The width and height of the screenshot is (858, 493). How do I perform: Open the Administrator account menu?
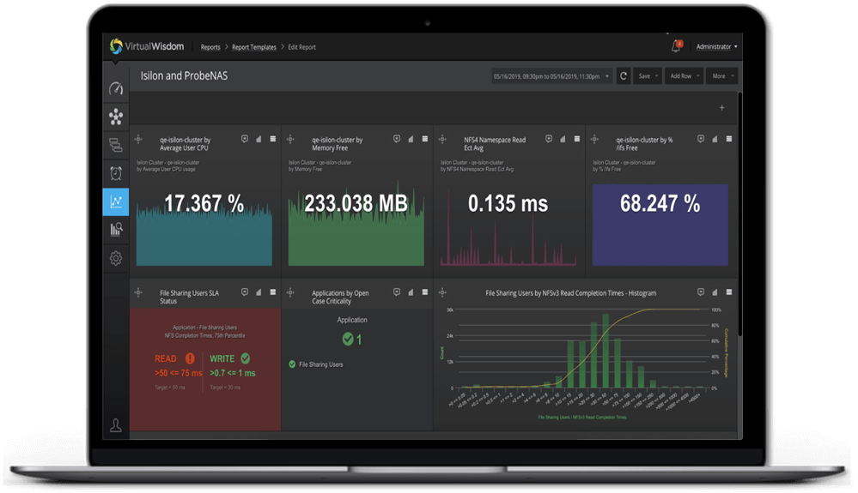click(716, 47)
